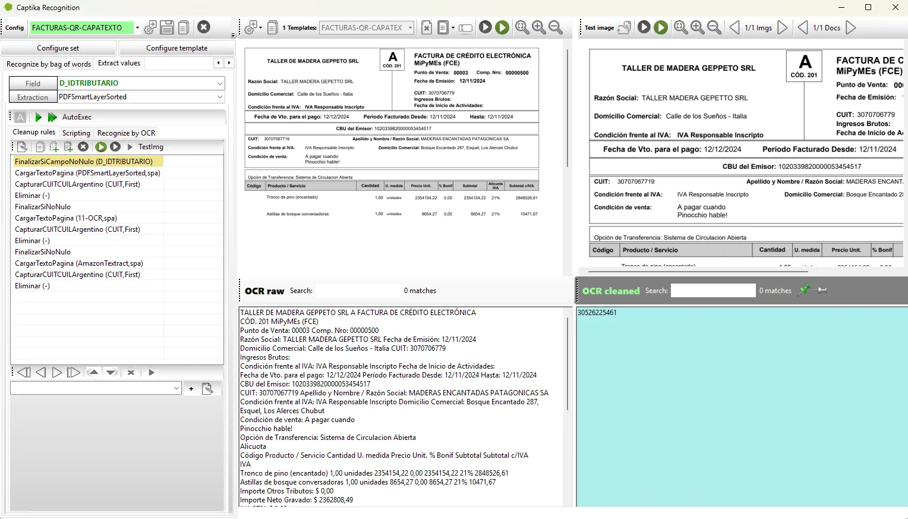908x519 pixels.
Task: Open the Extract values tab
Action: click(119, 63)
